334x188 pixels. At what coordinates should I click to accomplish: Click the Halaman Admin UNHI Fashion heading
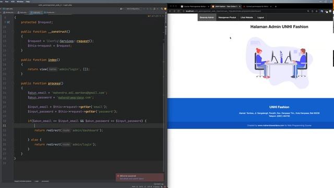[279, 27]
